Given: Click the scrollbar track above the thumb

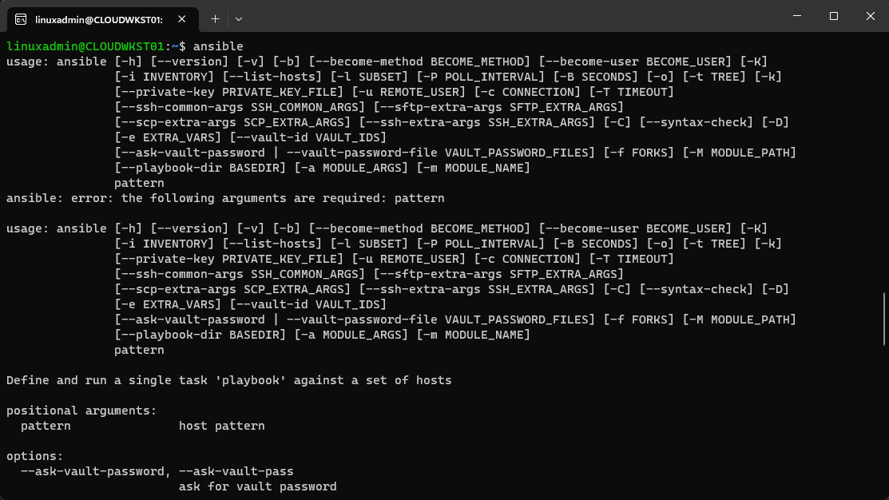Looking at the screenshot, I should [x=883, y=160].
